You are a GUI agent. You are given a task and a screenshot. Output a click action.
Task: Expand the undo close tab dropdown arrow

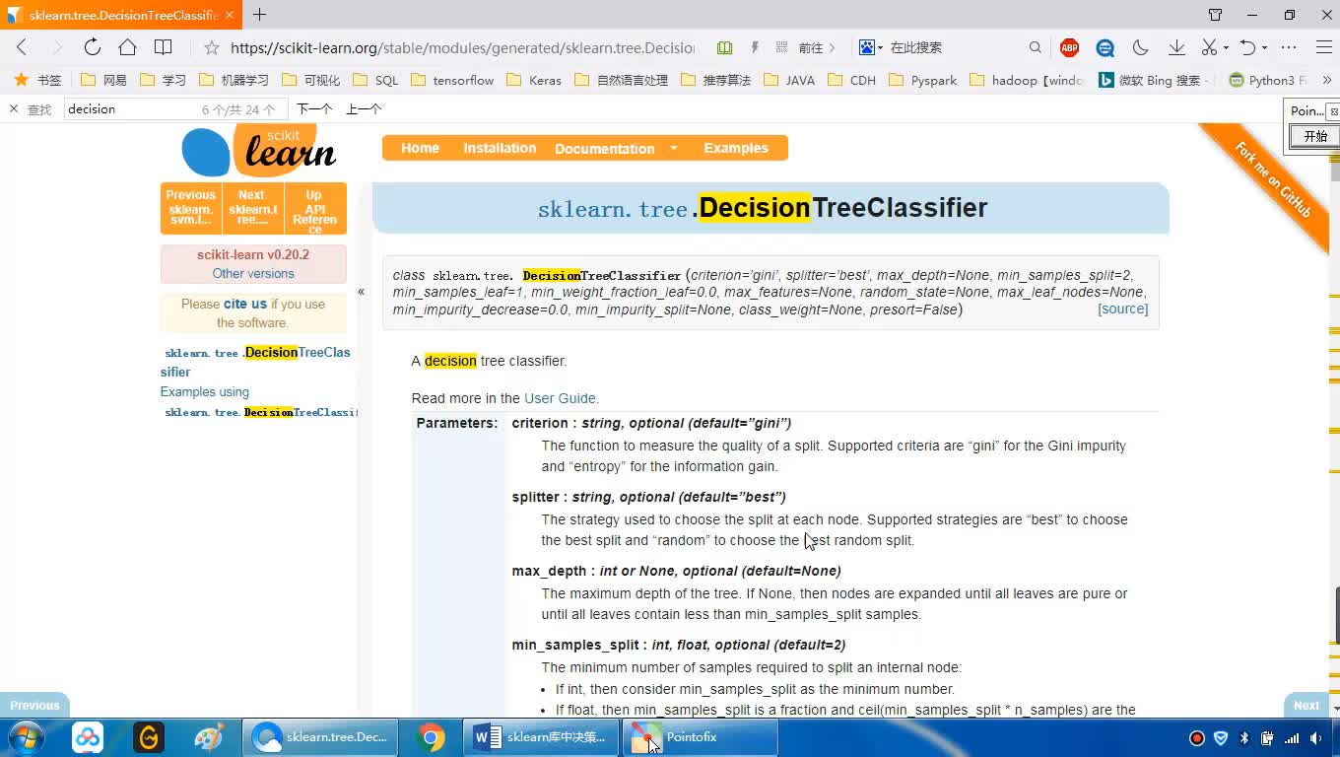pyautogui.click(x=1264, y=47)
